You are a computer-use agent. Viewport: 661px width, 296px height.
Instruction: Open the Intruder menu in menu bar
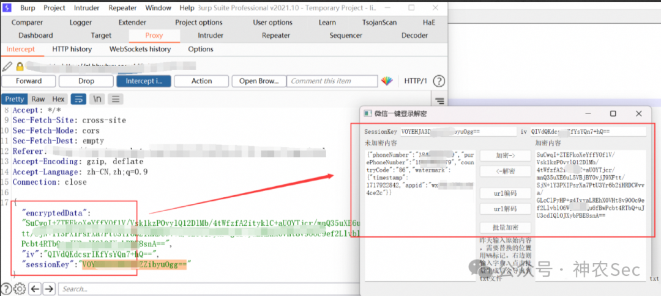click(86, 7)
